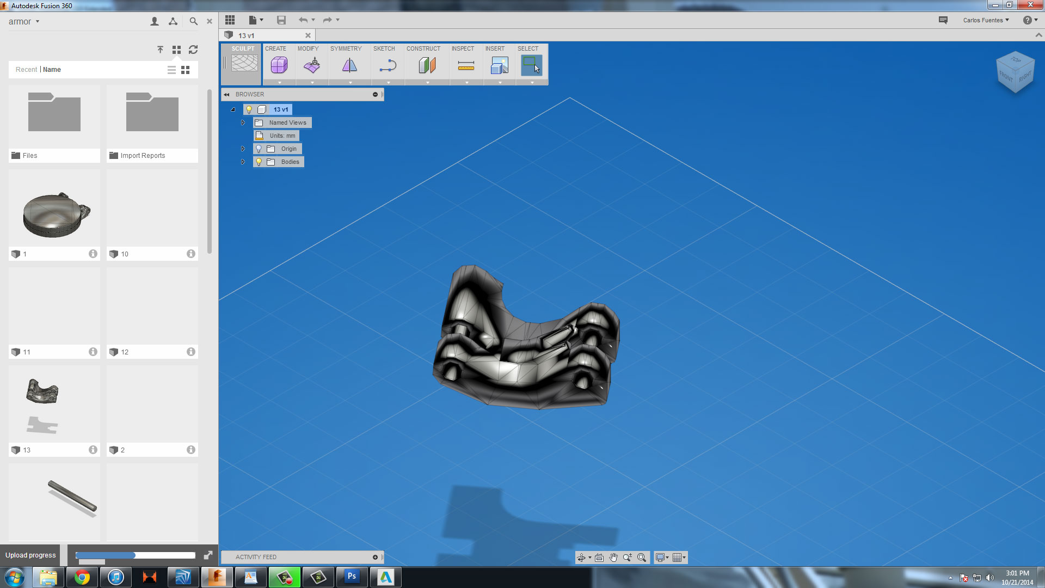
Task: Click the search magnifier in data panel
Action: pos(193,21)
